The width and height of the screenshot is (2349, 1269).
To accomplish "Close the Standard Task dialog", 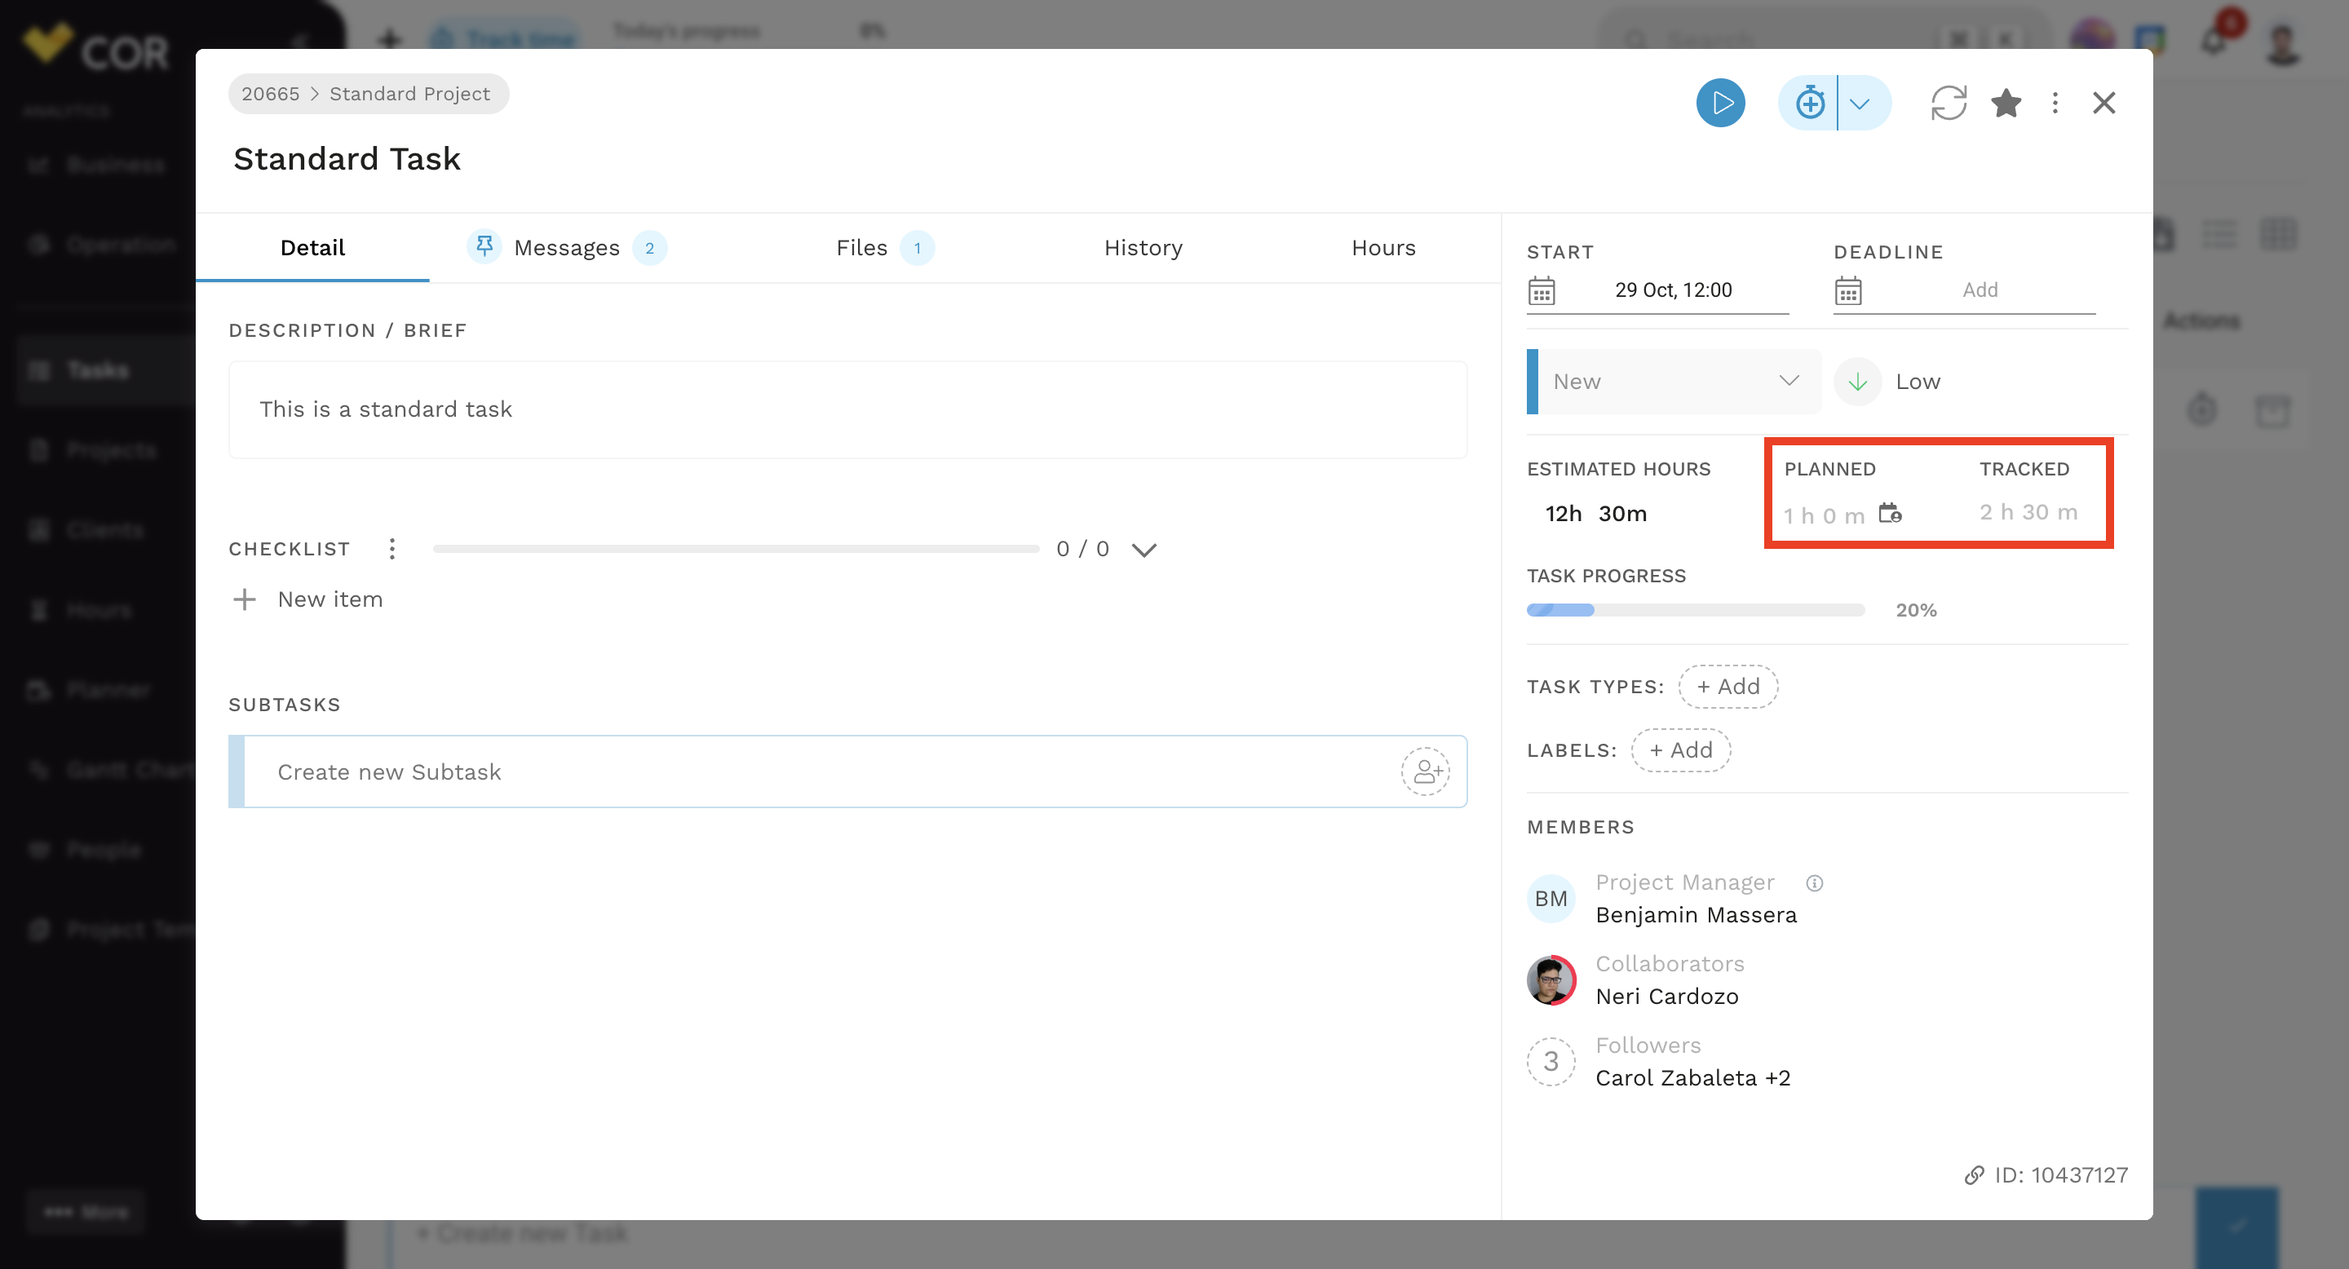I will point(2103,103).
